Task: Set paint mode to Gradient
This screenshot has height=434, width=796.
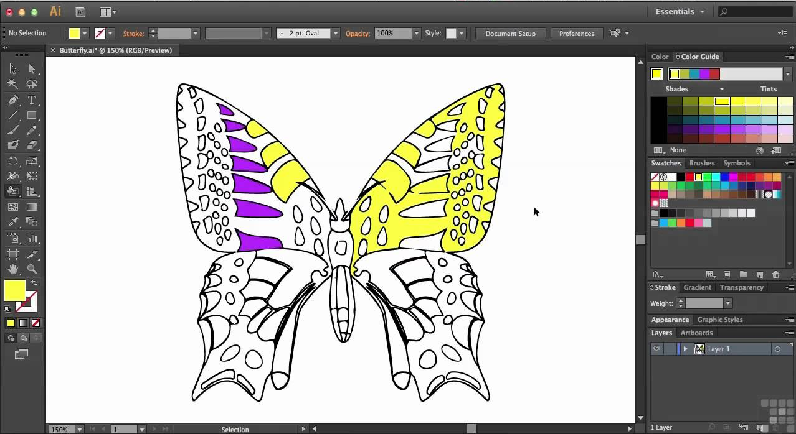Action: point(23,323)
